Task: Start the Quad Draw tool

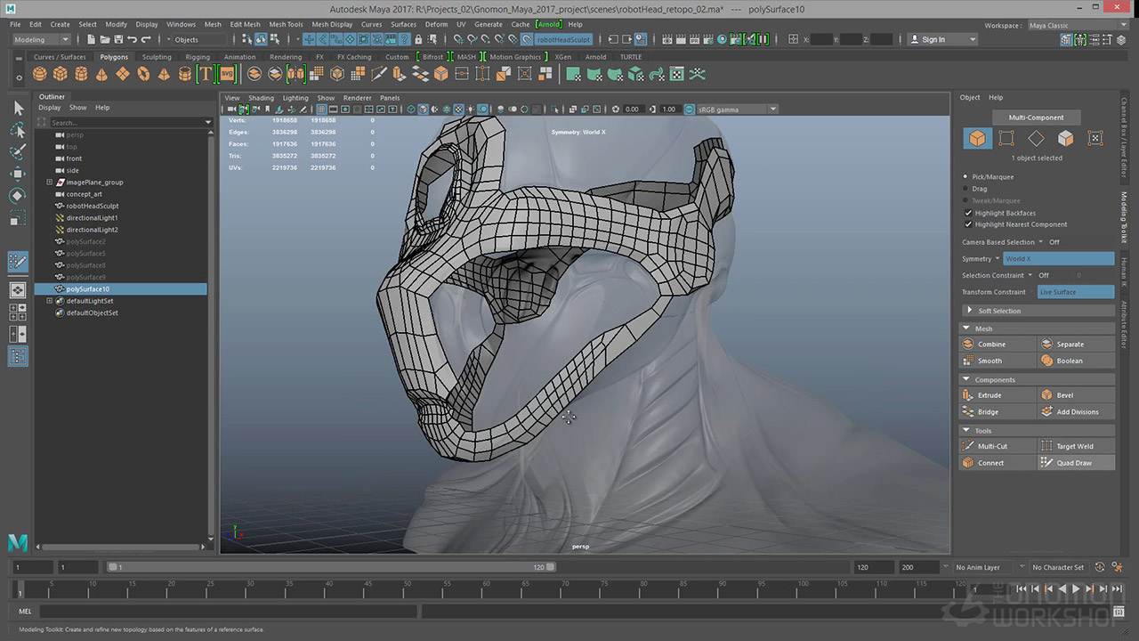Action: (1074, 463)
